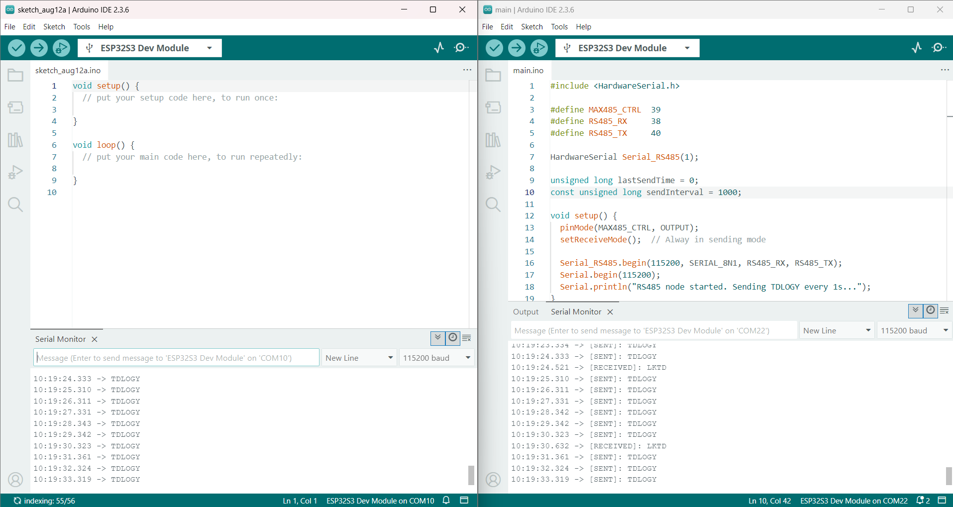The width and height of the screenshot is (953, 507).
Task: Open Serial Monitor icon in sketch_aug12a toolbar
Action: 461,48
